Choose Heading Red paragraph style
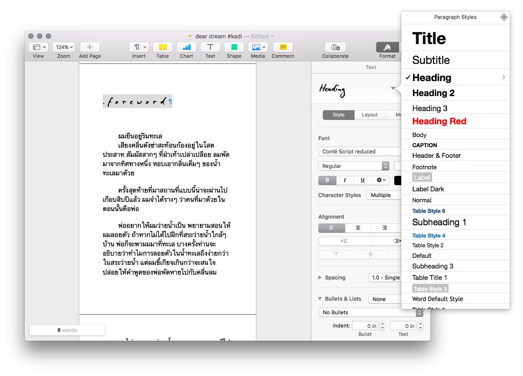 [x=439, y=121]
